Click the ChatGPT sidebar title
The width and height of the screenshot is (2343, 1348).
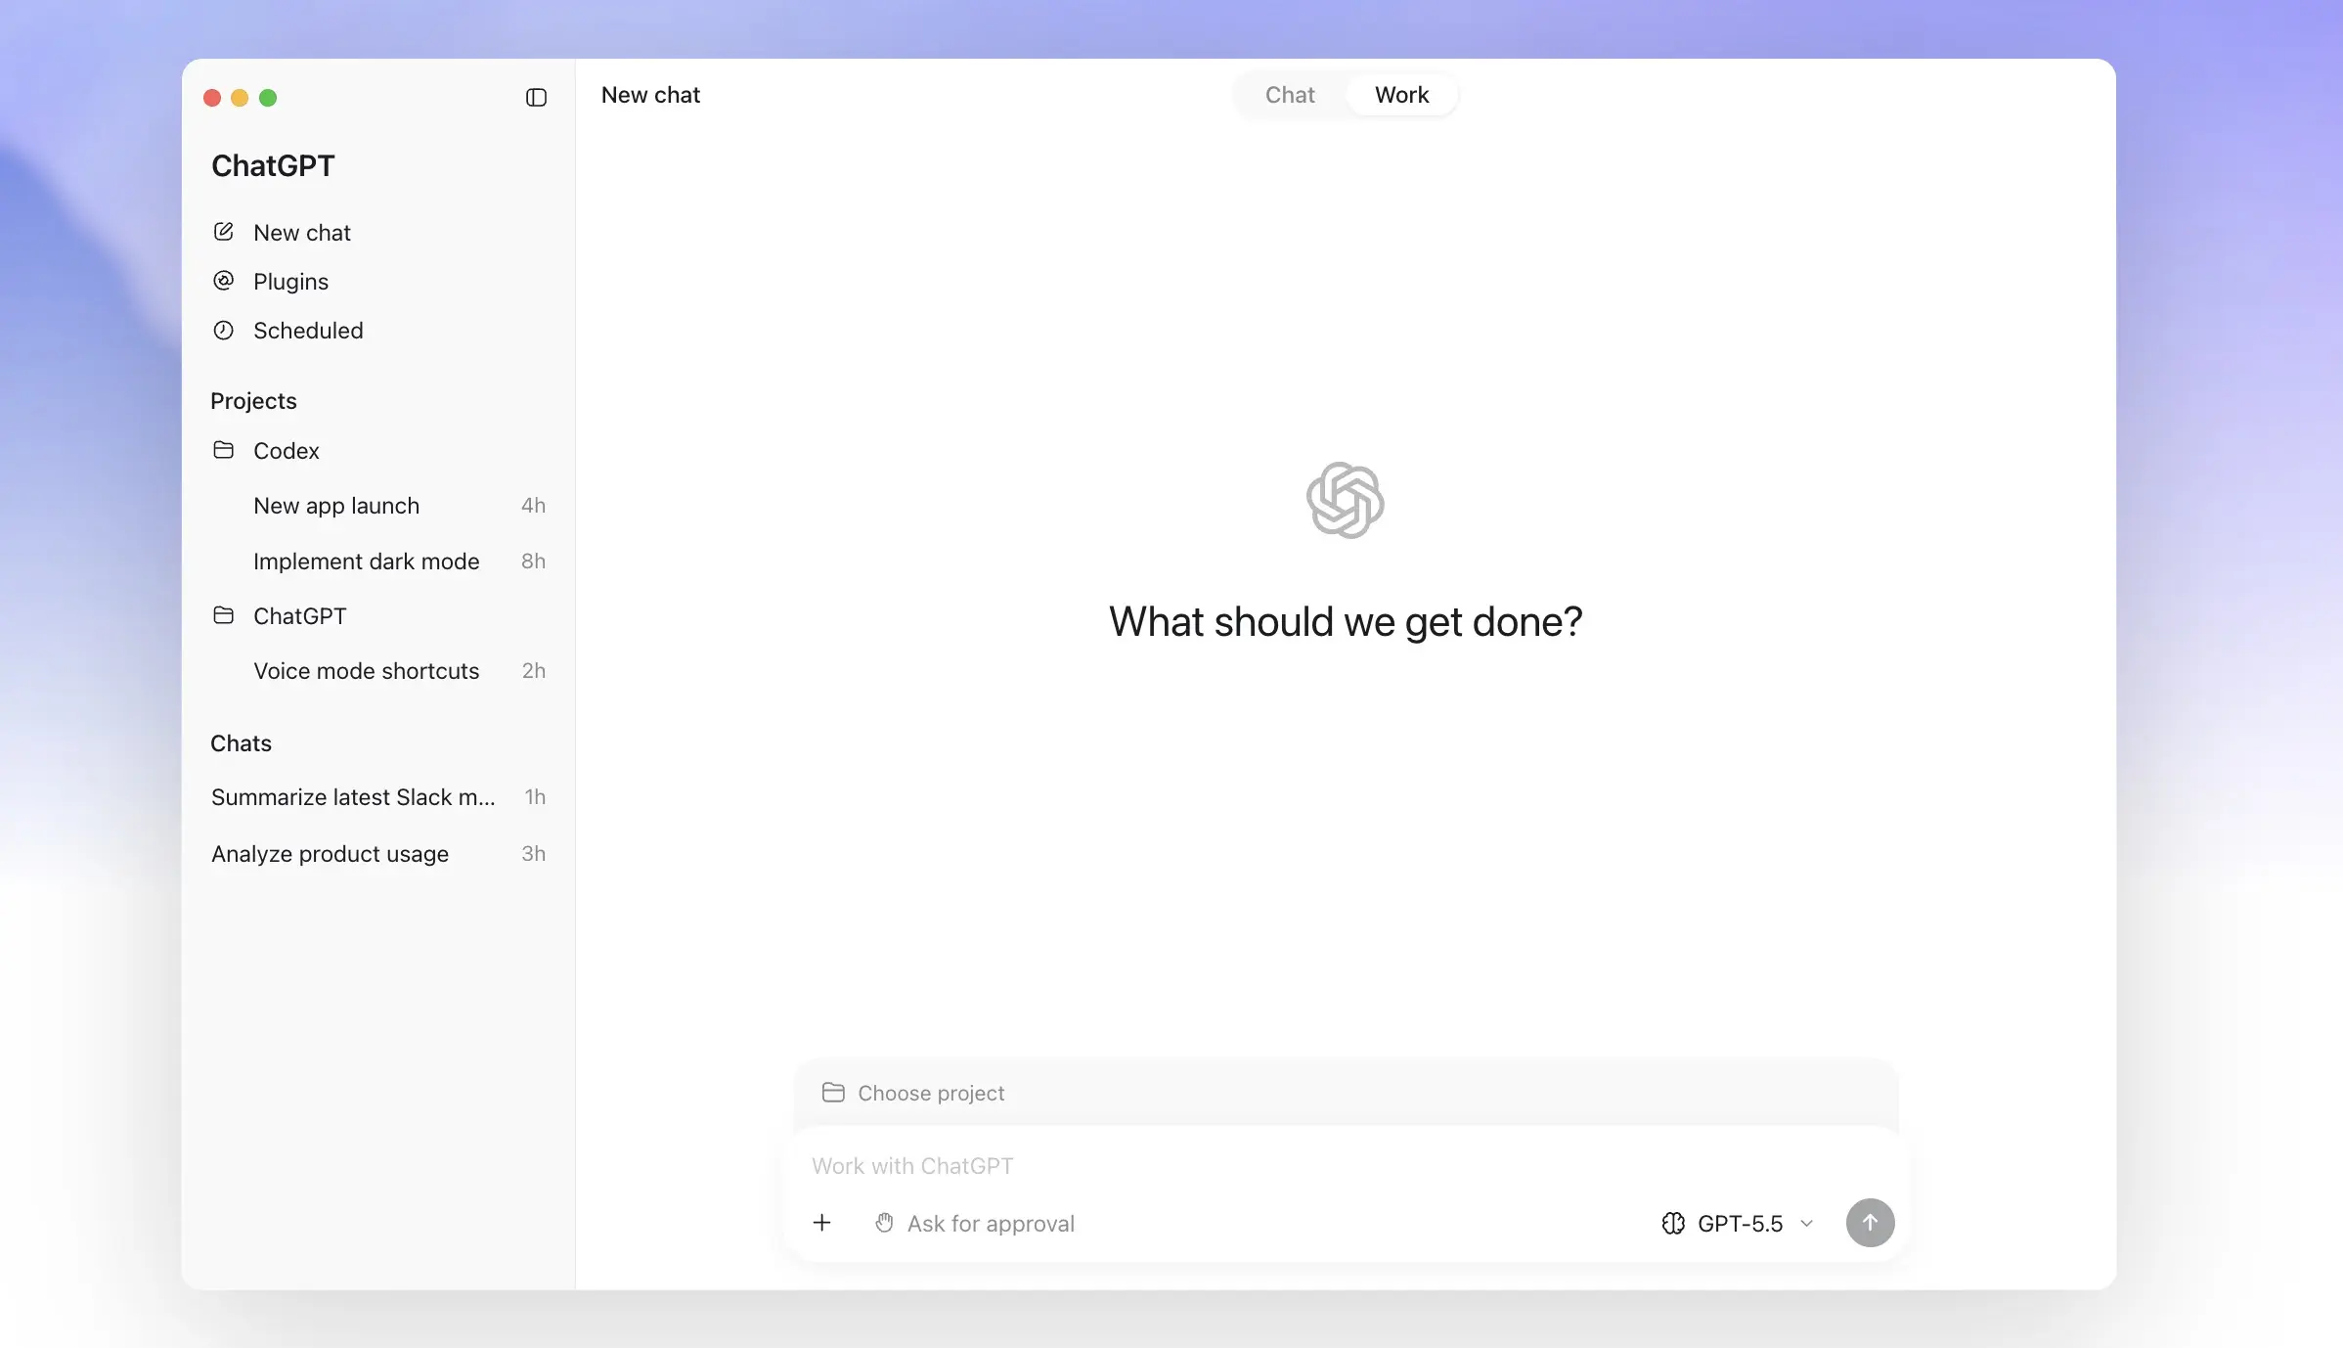click(273, 165)
